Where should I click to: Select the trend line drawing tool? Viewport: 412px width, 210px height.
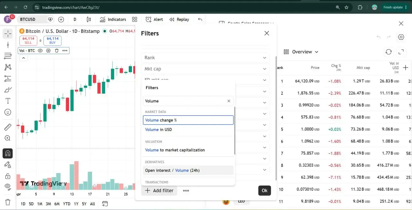(8, 45)
